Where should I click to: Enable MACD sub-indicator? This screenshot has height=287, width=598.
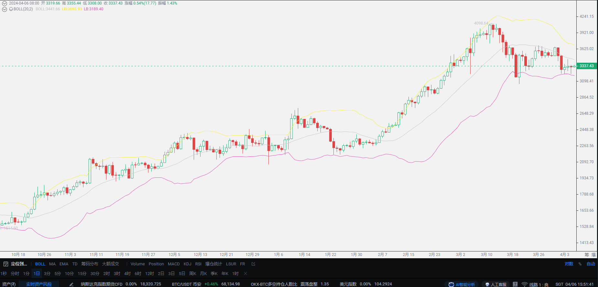pyautogui.click(x=174, y=264)
